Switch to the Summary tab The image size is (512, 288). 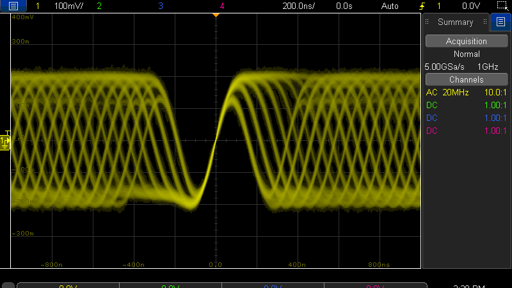(455, 22)
